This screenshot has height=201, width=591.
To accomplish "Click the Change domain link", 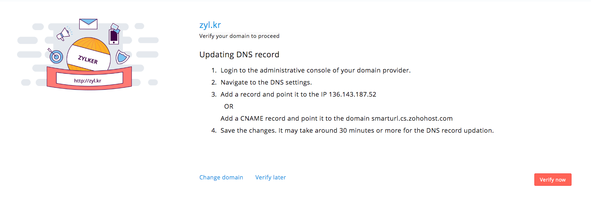I will [221, 177].
